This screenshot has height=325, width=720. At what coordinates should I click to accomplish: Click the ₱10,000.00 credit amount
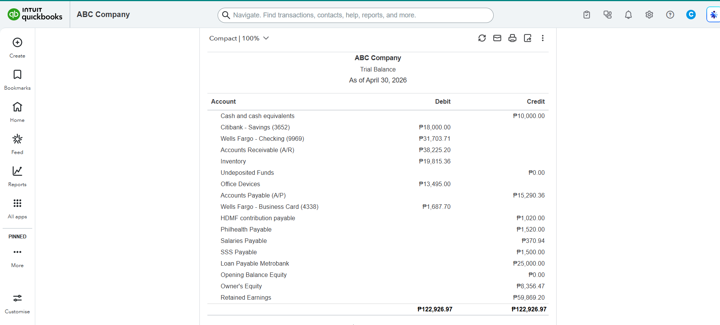pyautogui.click(x=529, y=116)
